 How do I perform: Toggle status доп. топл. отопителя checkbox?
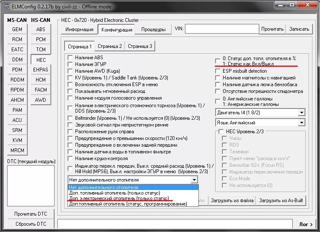coord(218,61)
